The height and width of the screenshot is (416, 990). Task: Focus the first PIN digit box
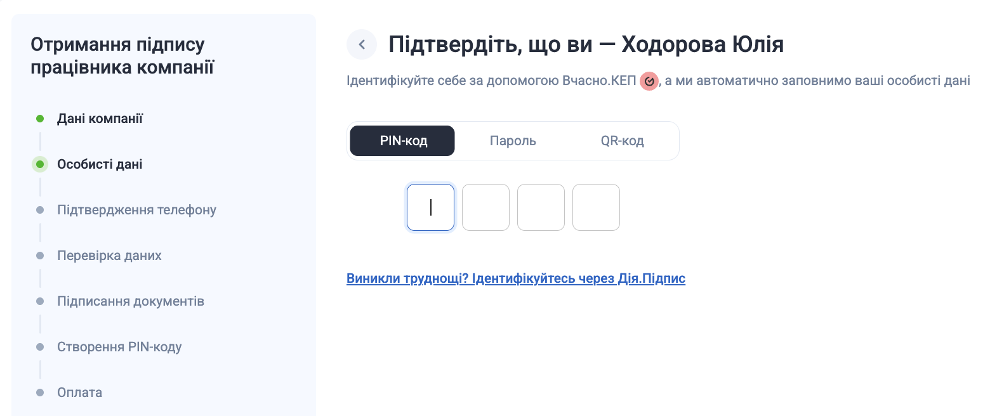coord(430,207)
